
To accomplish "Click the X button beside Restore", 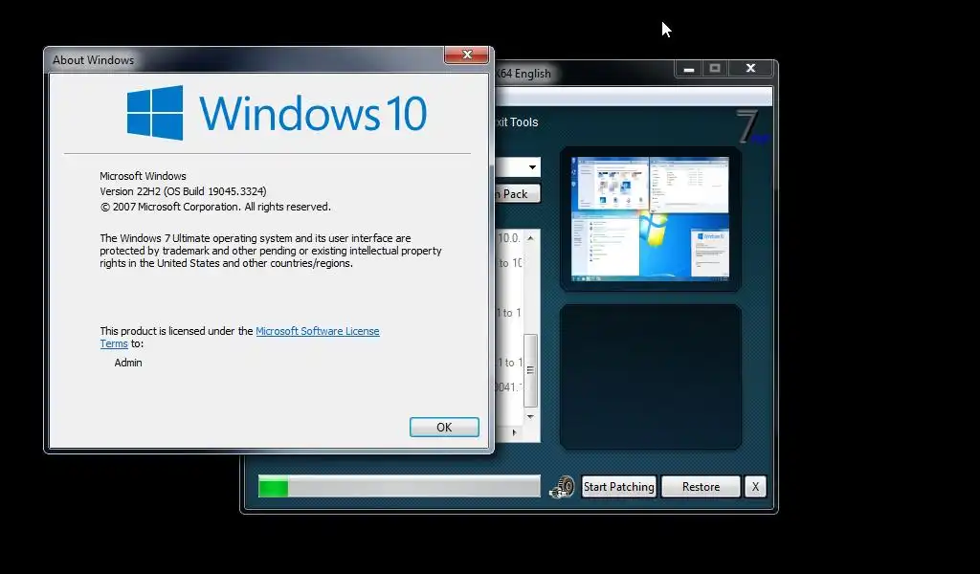I will pos(755,487).
